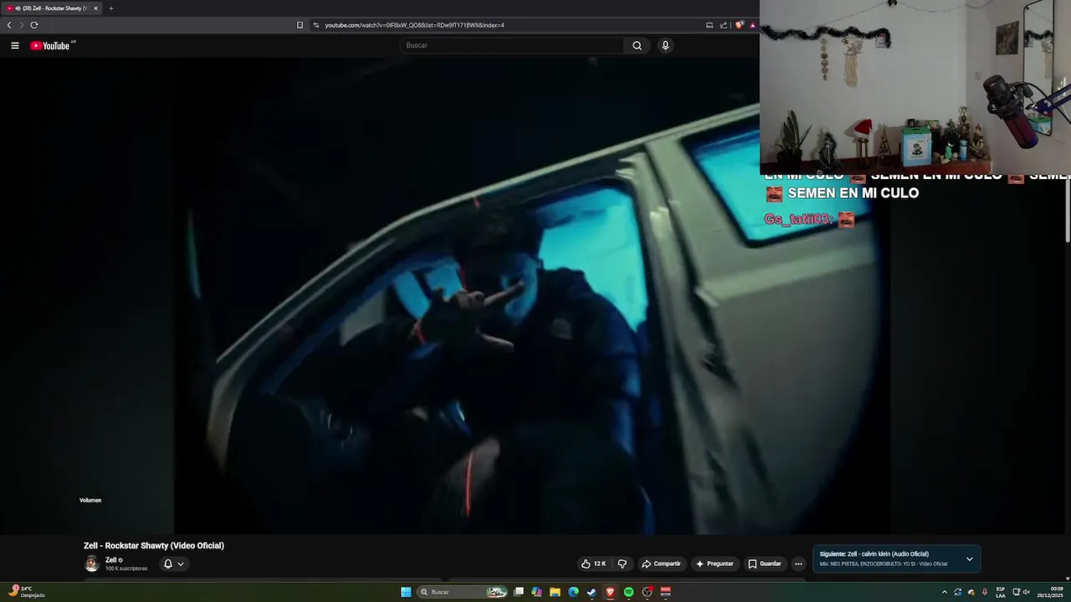Launch Microsoft Edge from taskbar
Screen dimensions: 1071x602
point(573,592)
